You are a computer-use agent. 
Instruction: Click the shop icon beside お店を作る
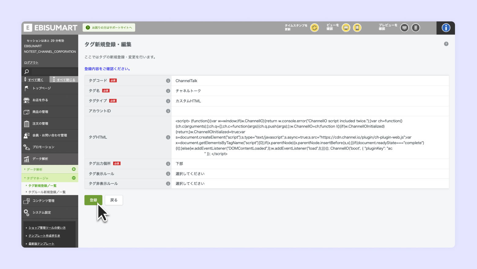27,100
